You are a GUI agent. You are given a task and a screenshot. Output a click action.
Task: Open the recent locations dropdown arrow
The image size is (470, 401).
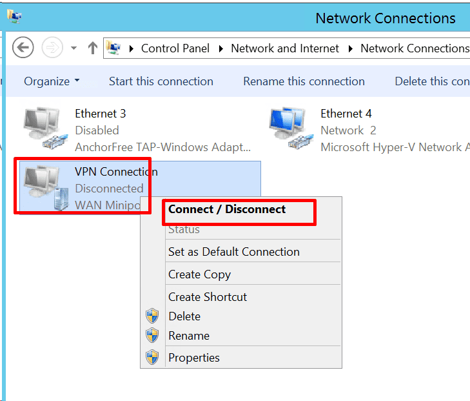click(x=73, y=48)
